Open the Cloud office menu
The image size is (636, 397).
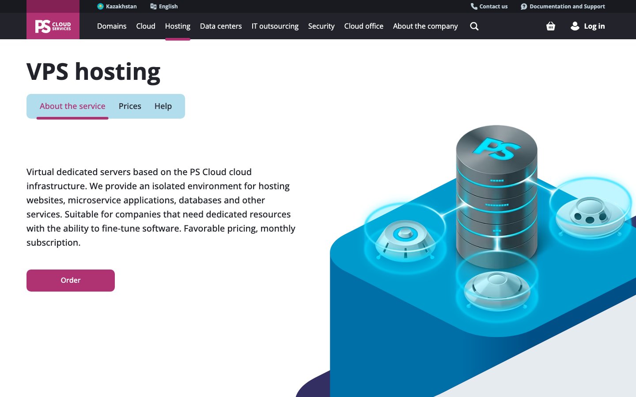[x=364, y=26]
